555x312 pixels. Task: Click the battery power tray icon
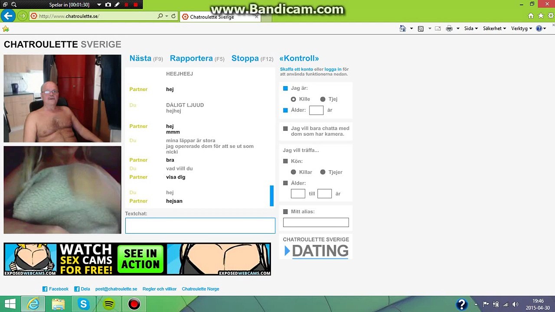[496, 304]
